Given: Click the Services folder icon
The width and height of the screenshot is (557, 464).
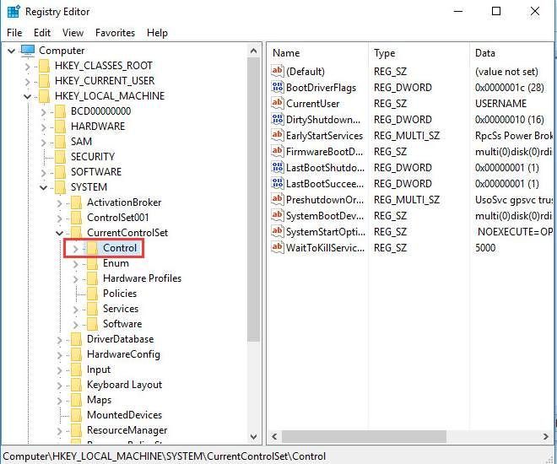Looking at the screenshot, I should point(92,309).
